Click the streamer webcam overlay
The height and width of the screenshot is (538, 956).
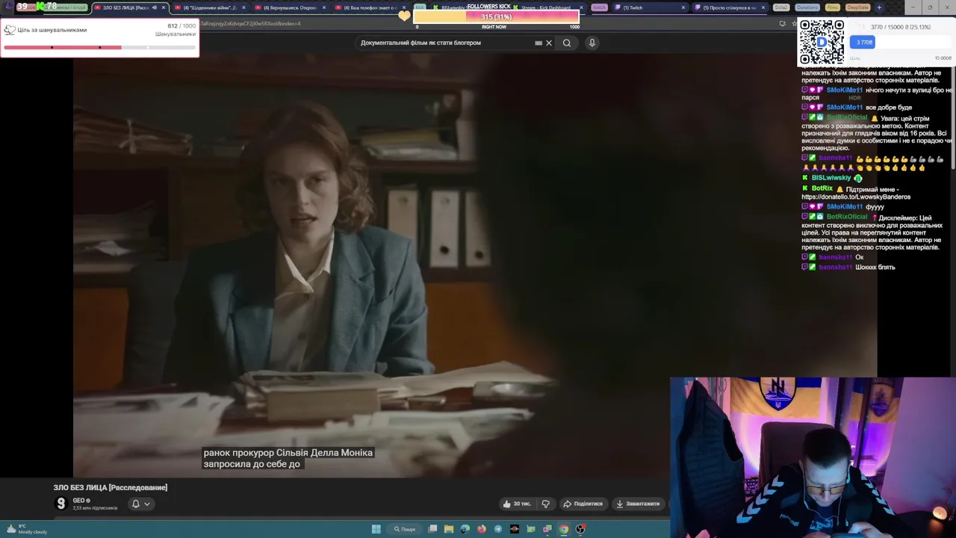(x=813, y=457)
